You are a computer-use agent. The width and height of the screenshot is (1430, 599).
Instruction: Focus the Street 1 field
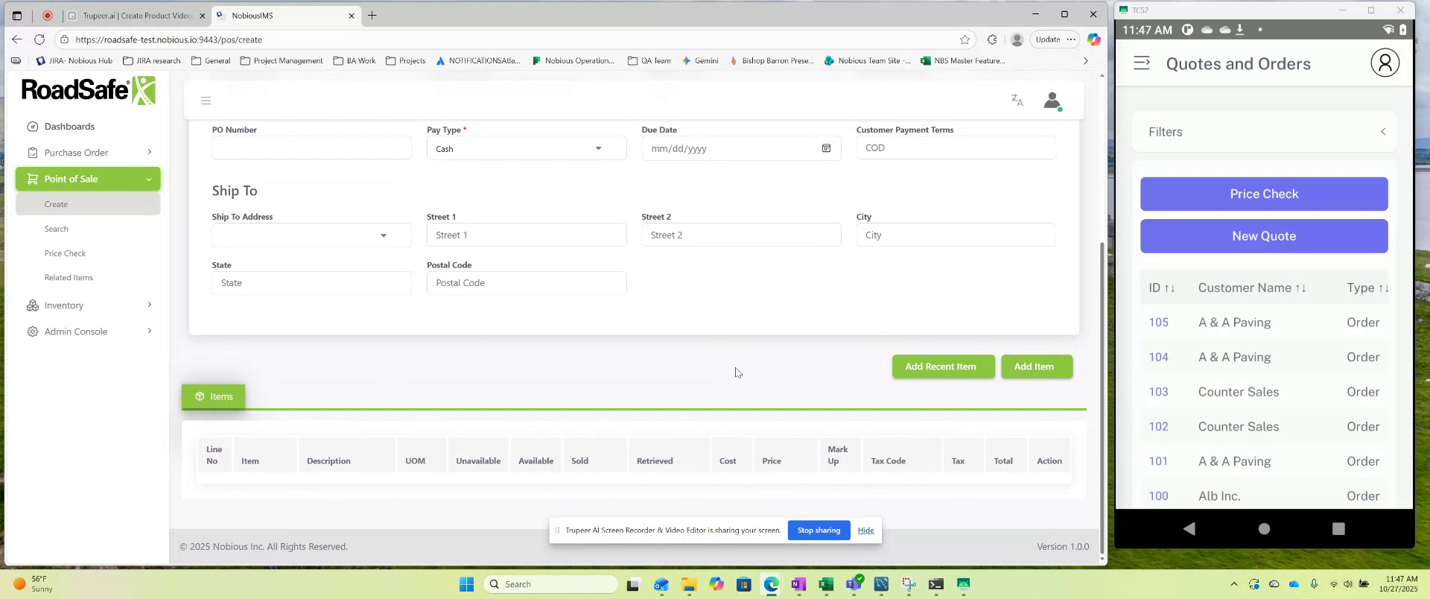[526, 235]
